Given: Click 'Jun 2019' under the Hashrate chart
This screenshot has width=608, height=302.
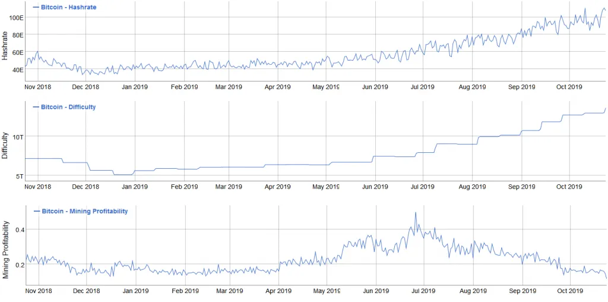Looking at the screenshot, I should tap(375, 87).
